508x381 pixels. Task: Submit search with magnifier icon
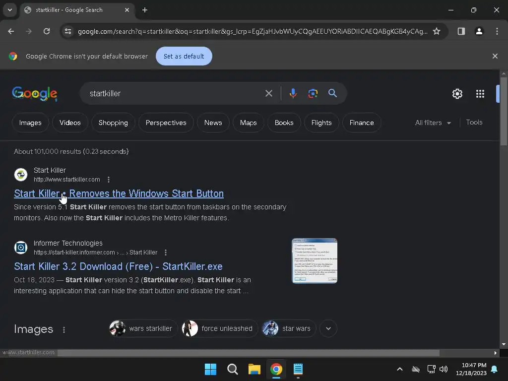point(332,93)
